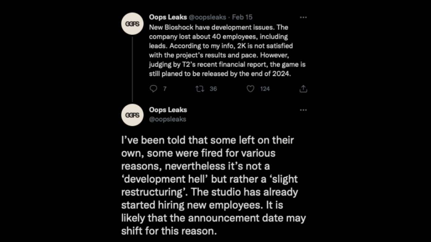Viewport: 431px width, 242px height.
Task: Reply to the New Bioshock tweet
Action: (x=154, y=89)
